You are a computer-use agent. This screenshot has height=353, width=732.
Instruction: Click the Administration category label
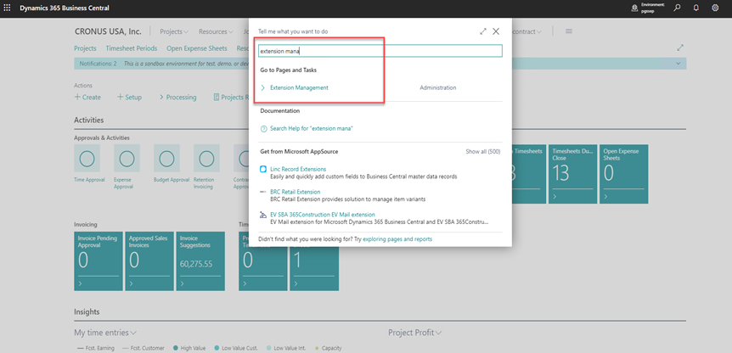[x=438, y=87]
